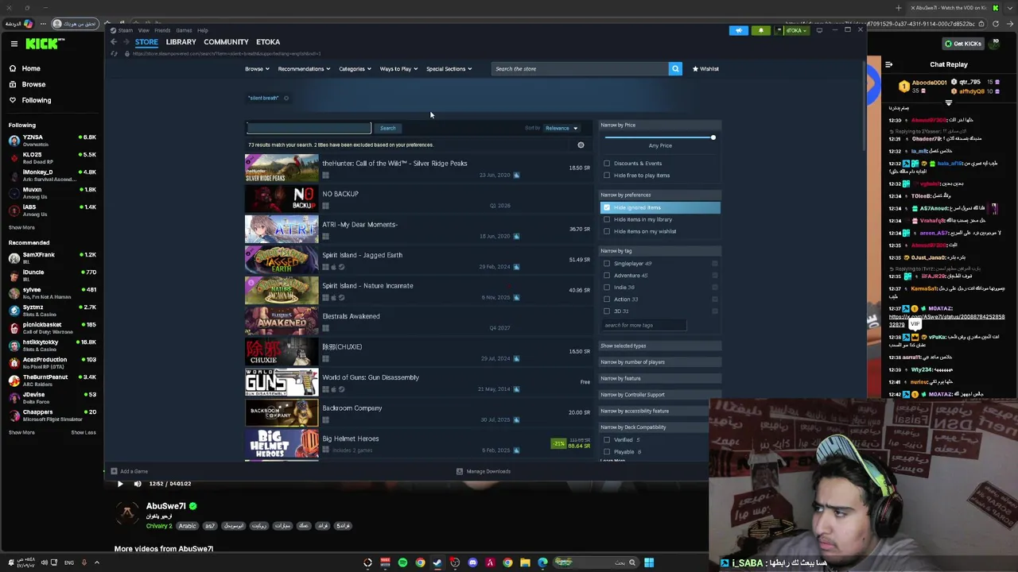
Task: Open Kick hamburger sidebar menu
Action: 14,44
